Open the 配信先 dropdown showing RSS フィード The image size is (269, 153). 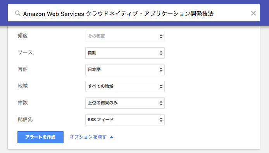point(125,120)
